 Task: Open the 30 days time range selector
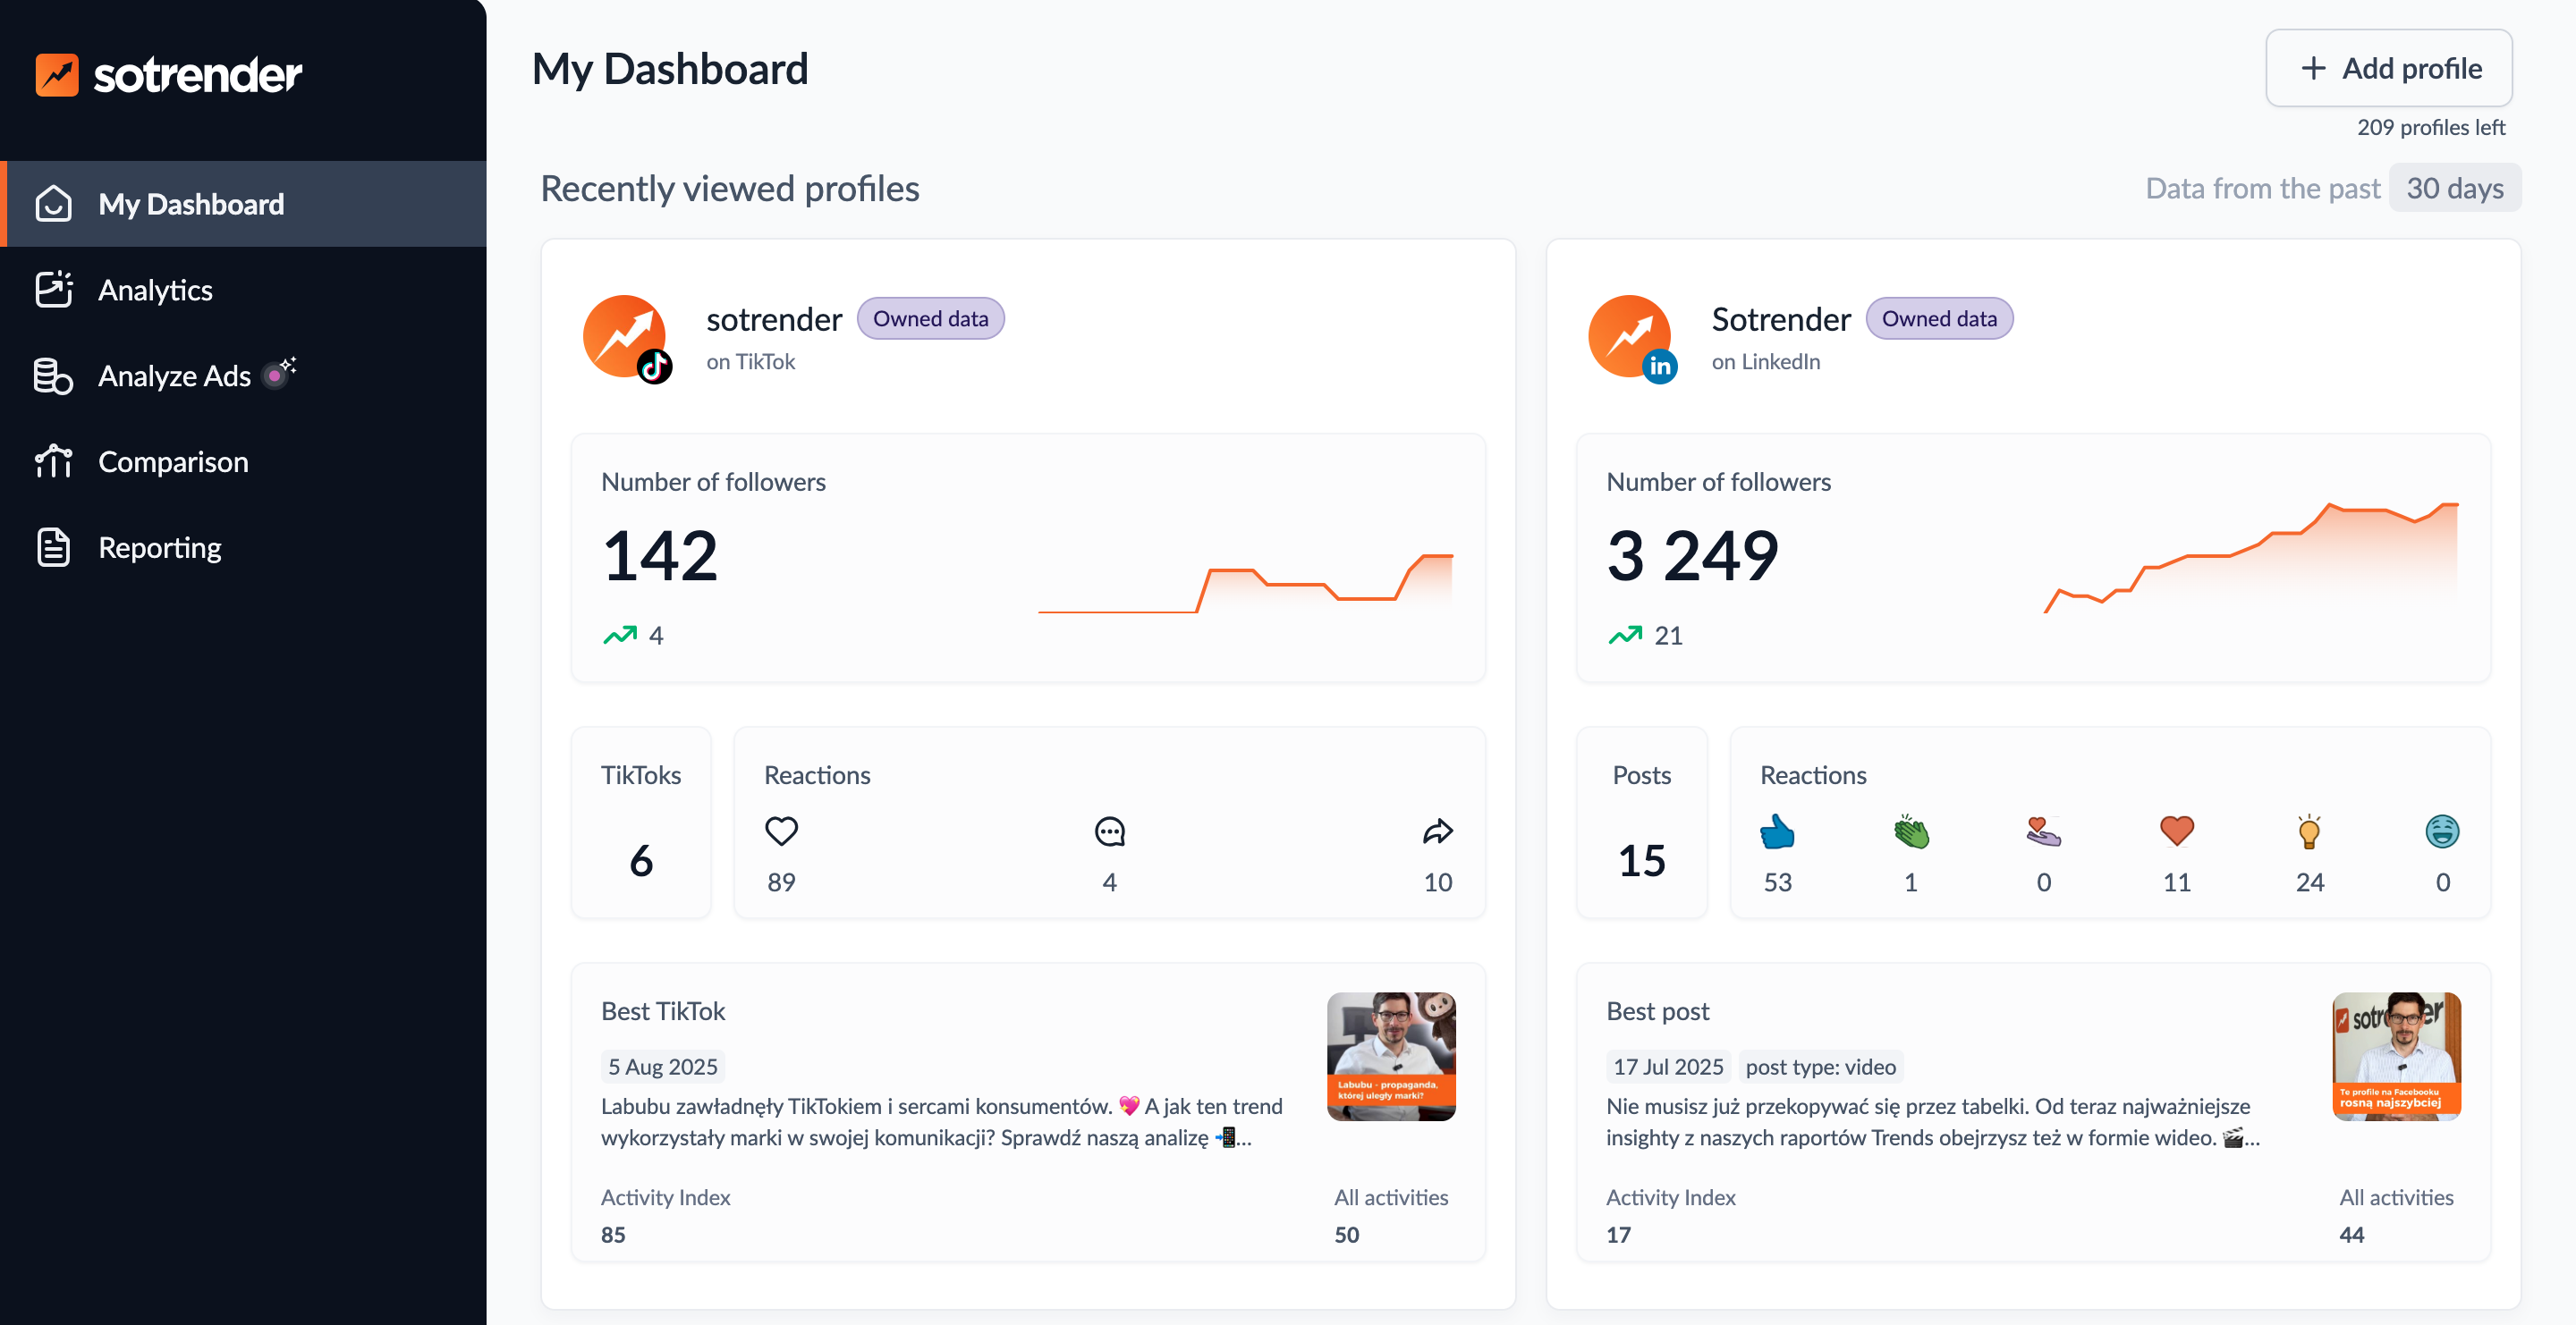[2454, 187]
